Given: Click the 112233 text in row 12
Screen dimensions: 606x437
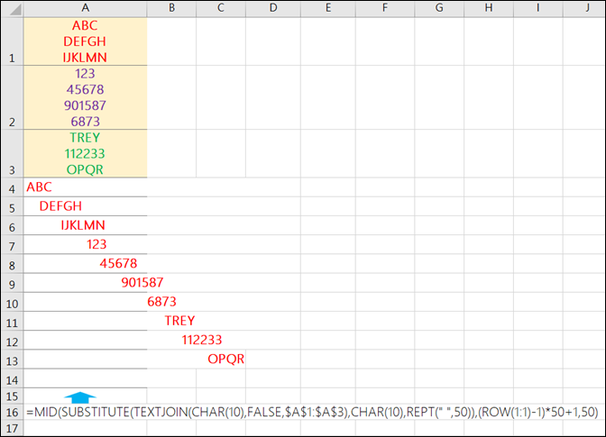Looking at the screenshot, I should click(x=202, y=340).
